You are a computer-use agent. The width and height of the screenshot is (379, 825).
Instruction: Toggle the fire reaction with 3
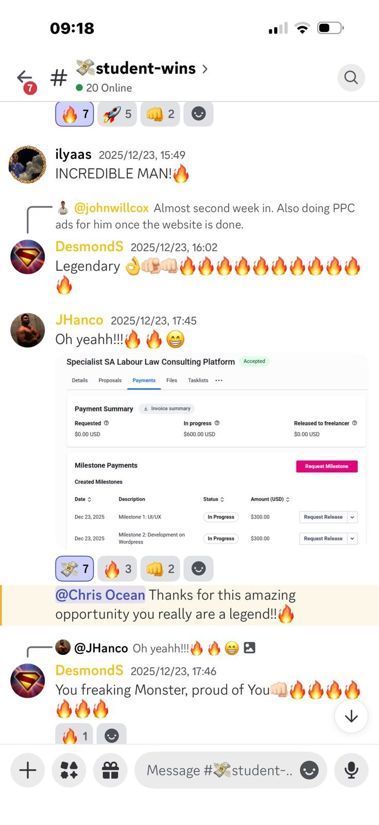point(117,569)
